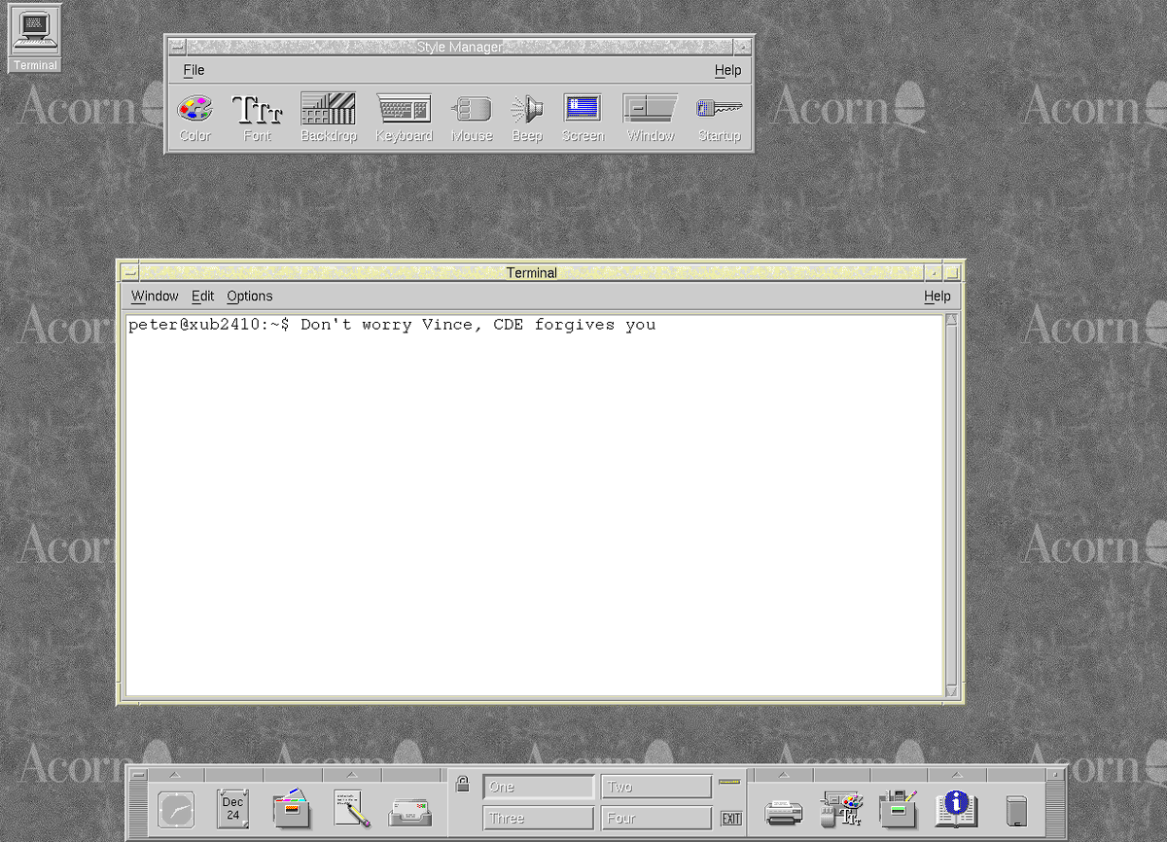The height and width of the screenshot is (842, 1167).
Task: Open Screen settings in Style Manager
Action: click(x=583, y=118)
